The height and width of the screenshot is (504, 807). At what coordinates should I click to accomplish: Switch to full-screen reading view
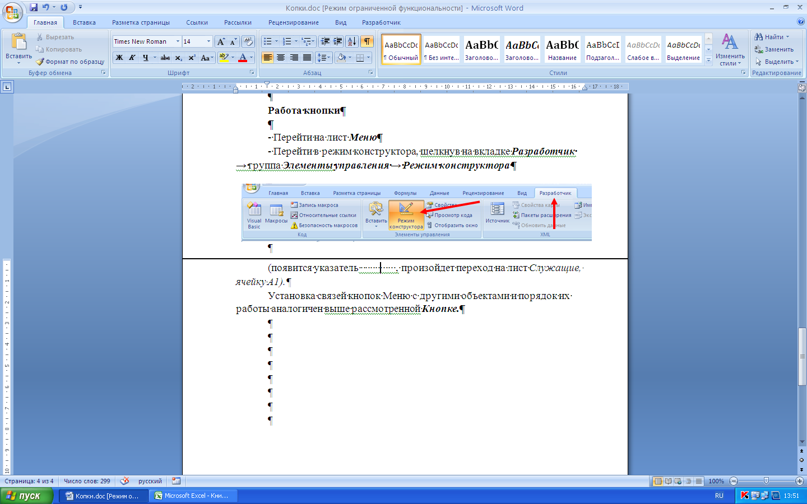pos(668,481)
